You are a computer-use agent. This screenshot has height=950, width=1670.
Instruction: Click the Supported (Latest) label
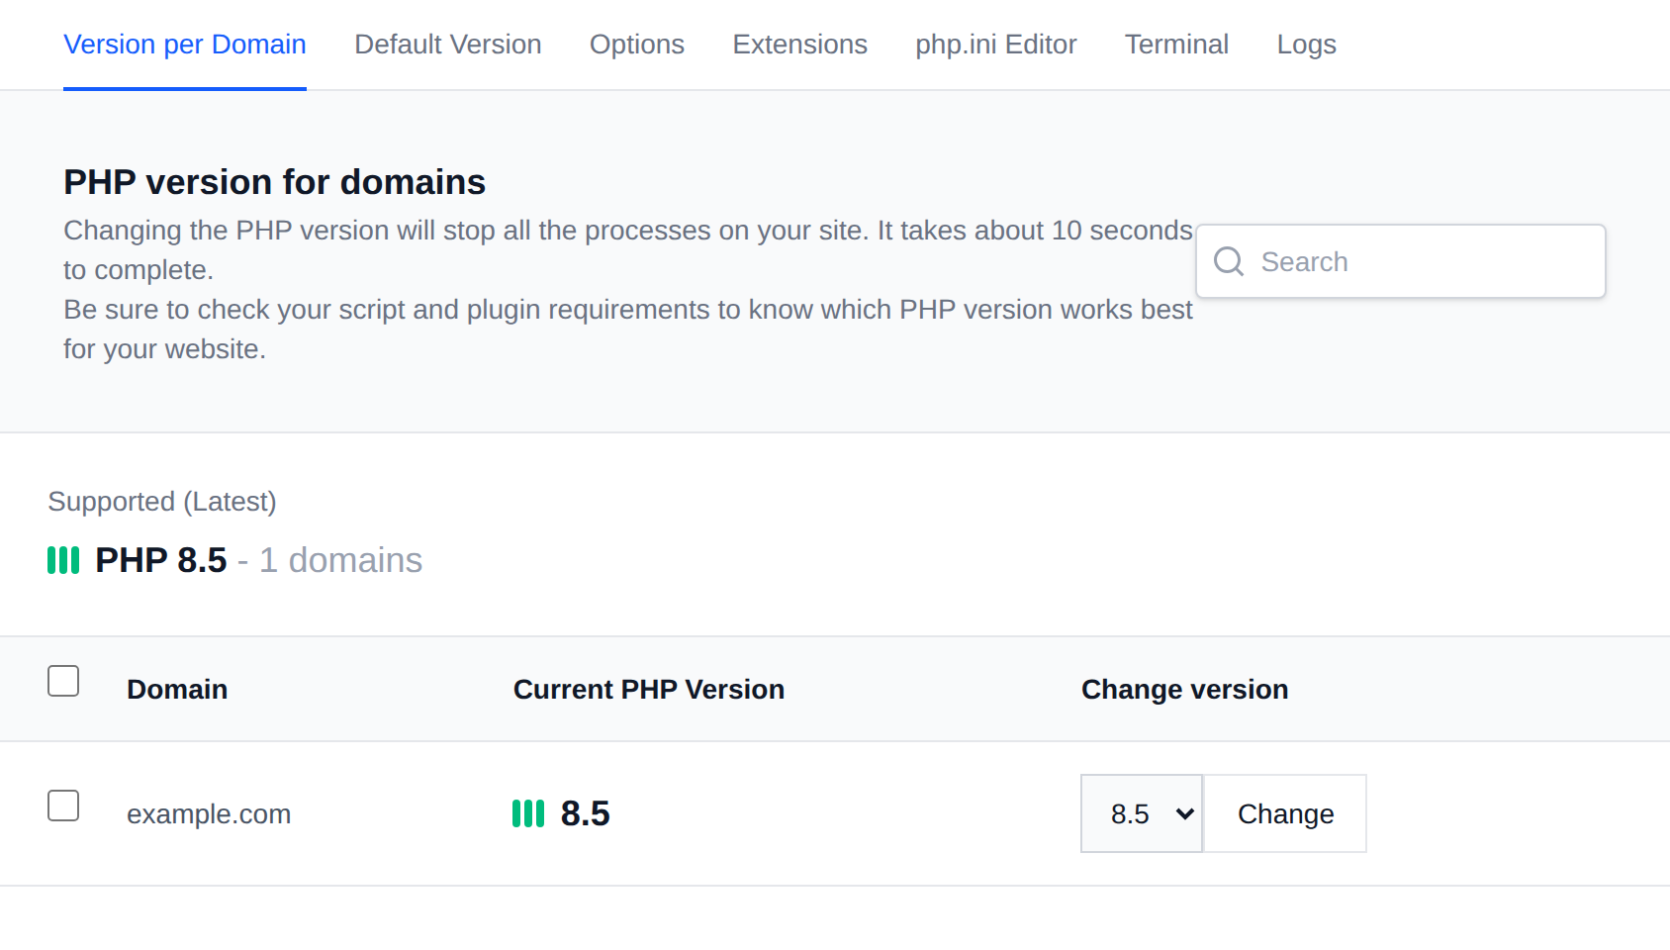(162, 502)
